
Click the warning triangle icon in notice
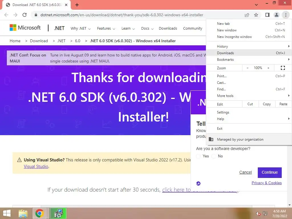(x=19, y=160)
